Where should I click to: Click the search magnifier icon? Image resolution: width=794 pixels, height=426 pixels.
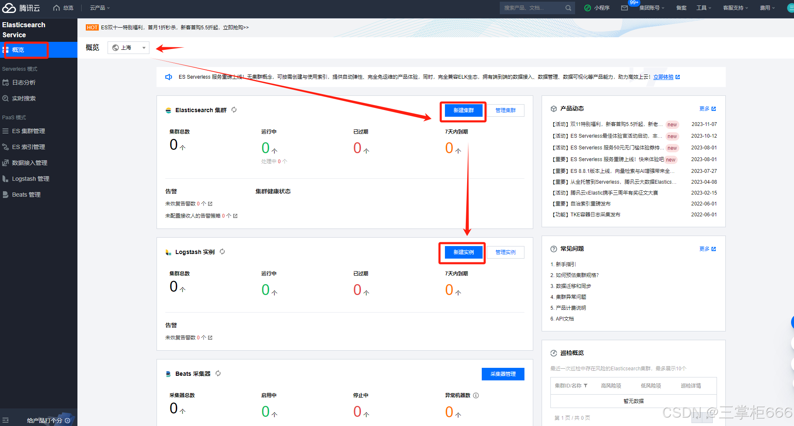coord(568,8)
